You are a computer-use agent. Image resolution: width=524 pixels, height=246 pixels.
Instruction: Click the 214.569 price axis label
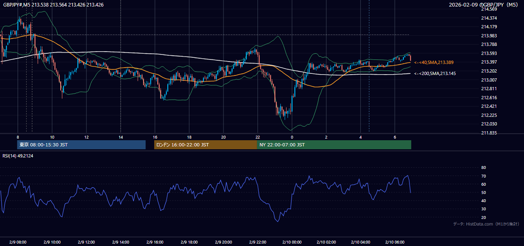coord(489,9)
